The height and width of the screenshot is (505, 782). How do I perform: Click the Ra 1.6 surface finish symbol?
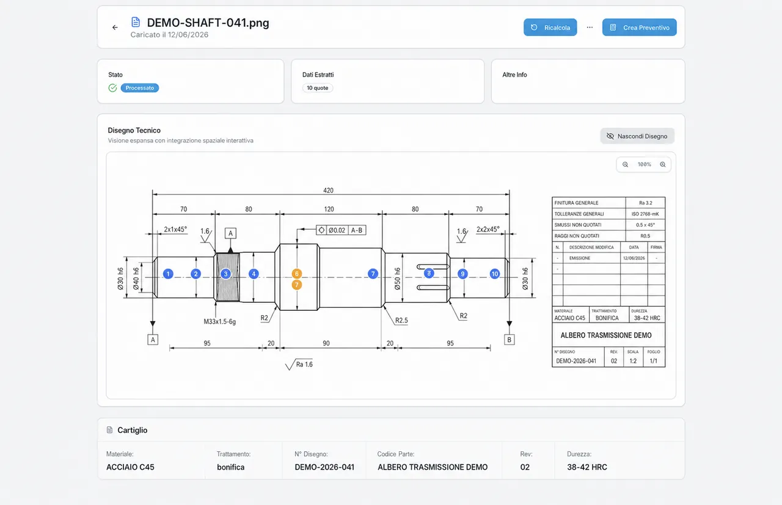click(299, 365)
